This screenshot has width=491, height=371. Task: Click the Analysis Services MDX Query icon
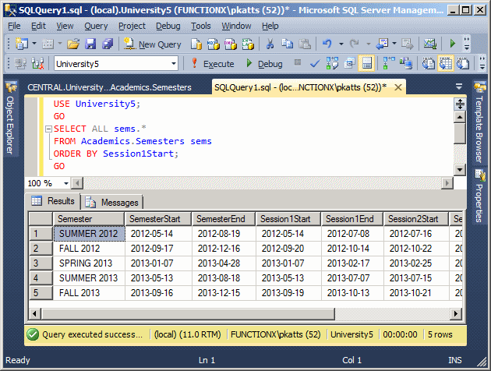point(214,44)
